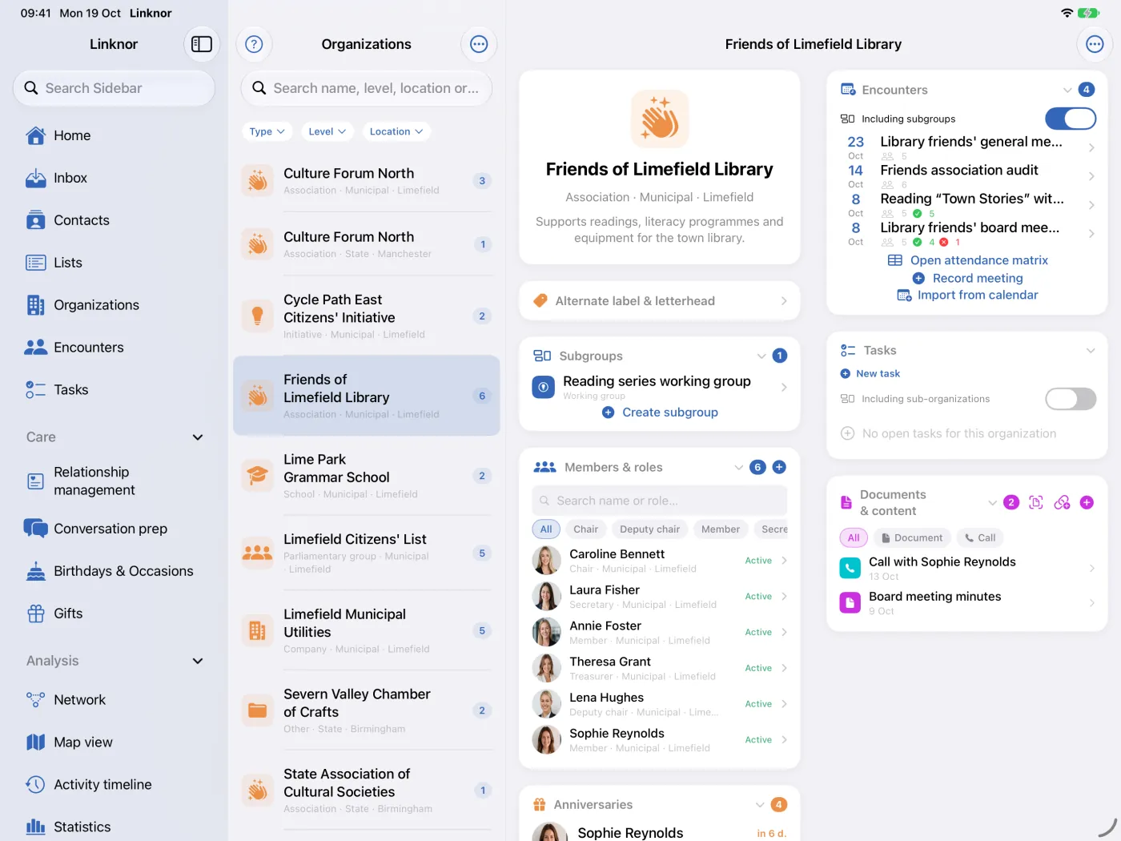
Task: Filter members by the Chair tab
Action: pos(585,529)
